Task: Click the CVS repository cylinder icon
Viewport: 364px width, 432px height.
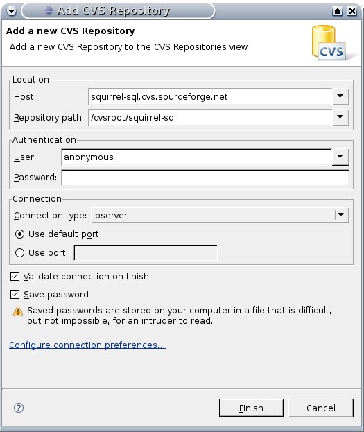Action: pyautogui.click(x=329, y=42)
